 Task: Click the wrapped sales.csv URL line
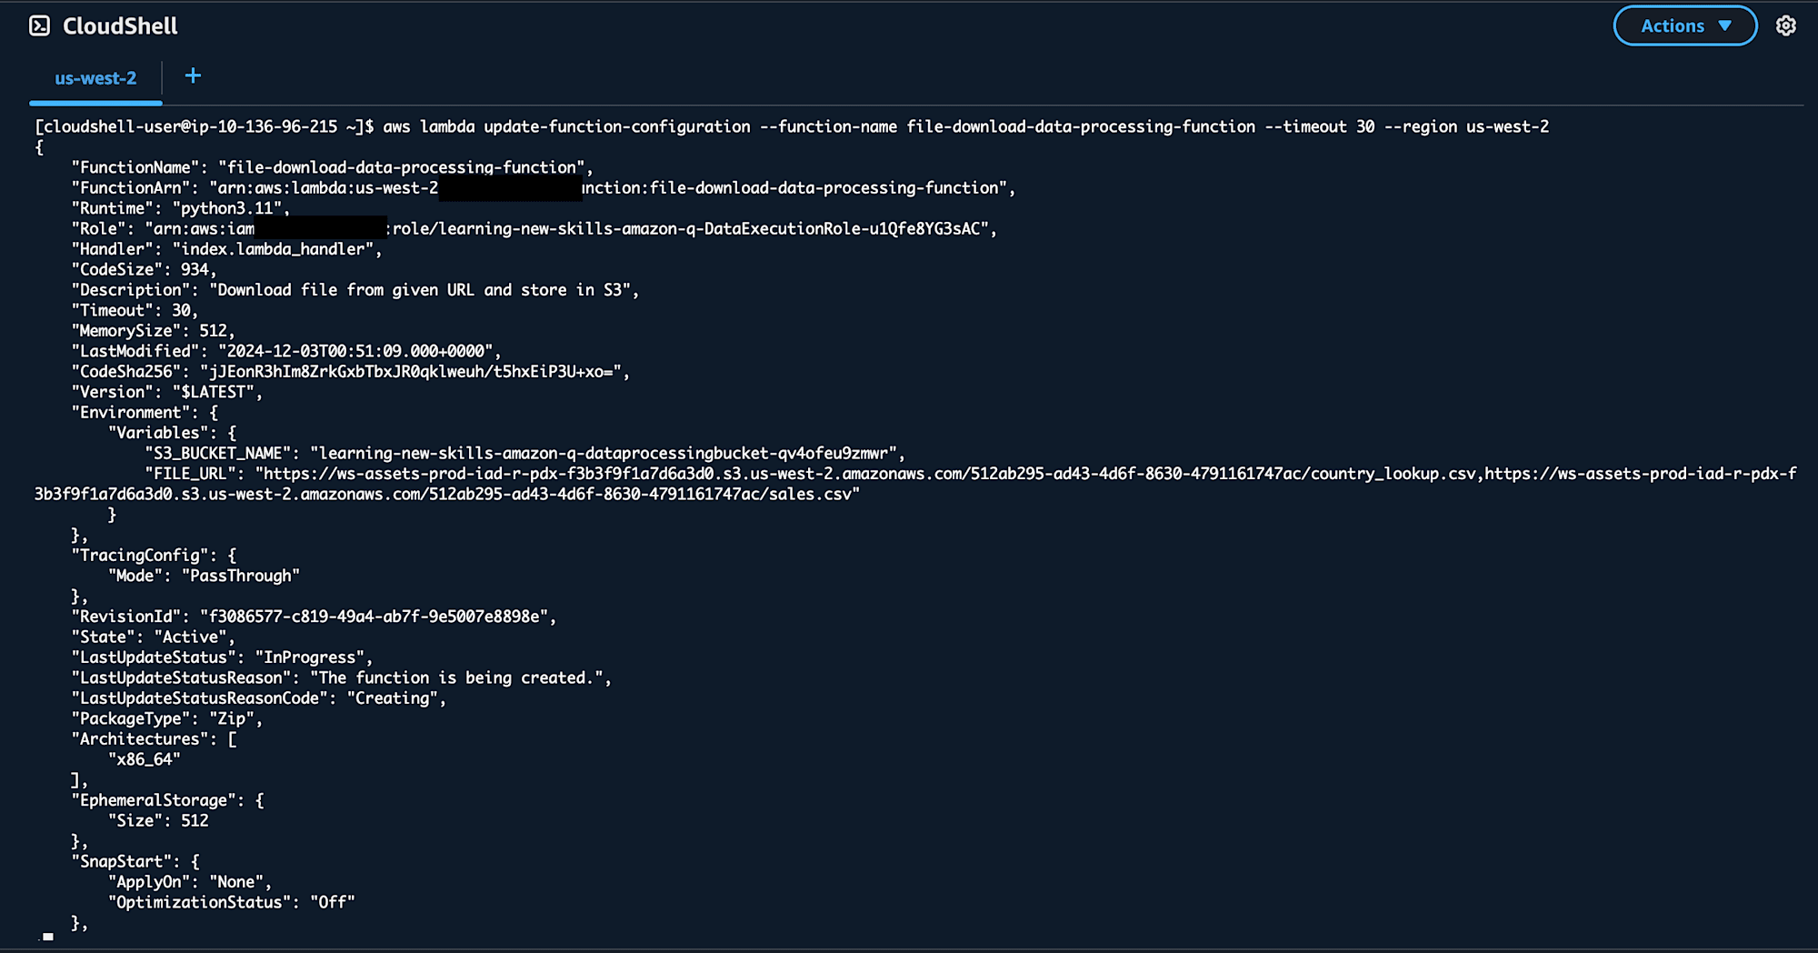[447, 494]
